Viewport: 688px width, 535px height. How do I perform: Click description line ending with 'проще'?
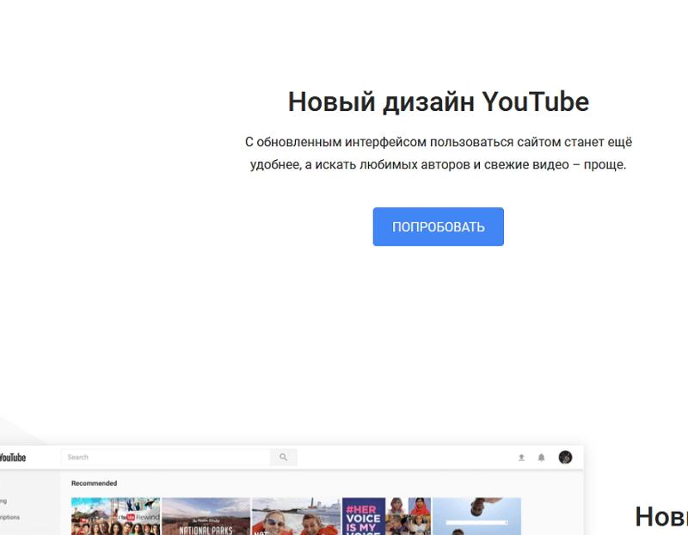(438, 164)
